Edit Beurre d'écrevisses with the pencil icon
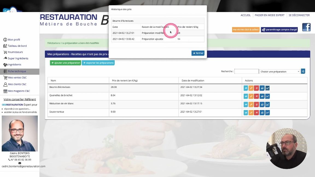The image size is (315, 177). pyautogui.click(x=251, y=88)
